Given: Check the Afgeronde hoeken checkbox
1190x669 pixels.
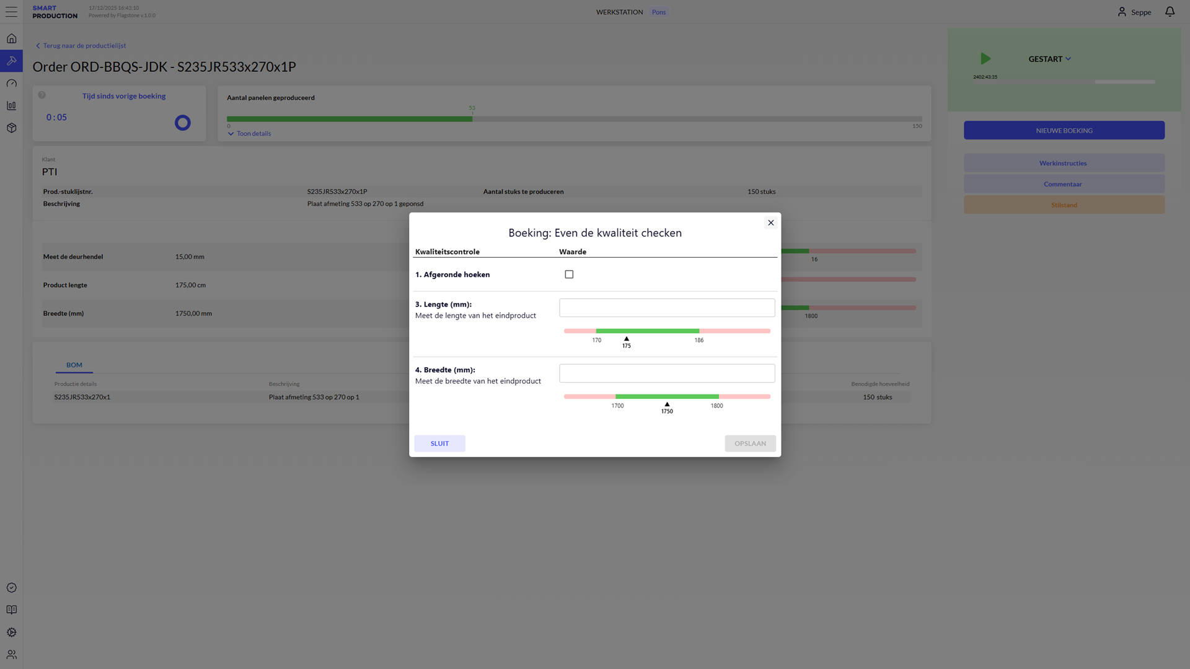Looking at the screenshot, I should click(569, 274).
